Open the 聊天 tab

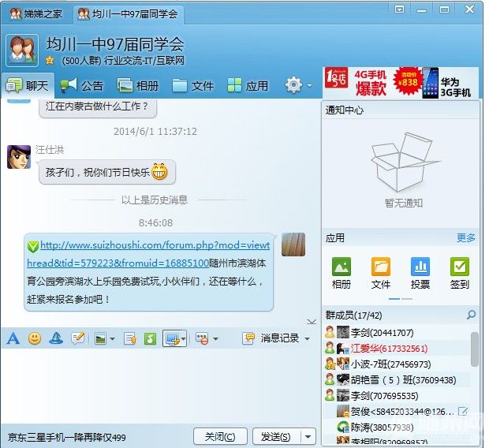(x=28, y=85)
